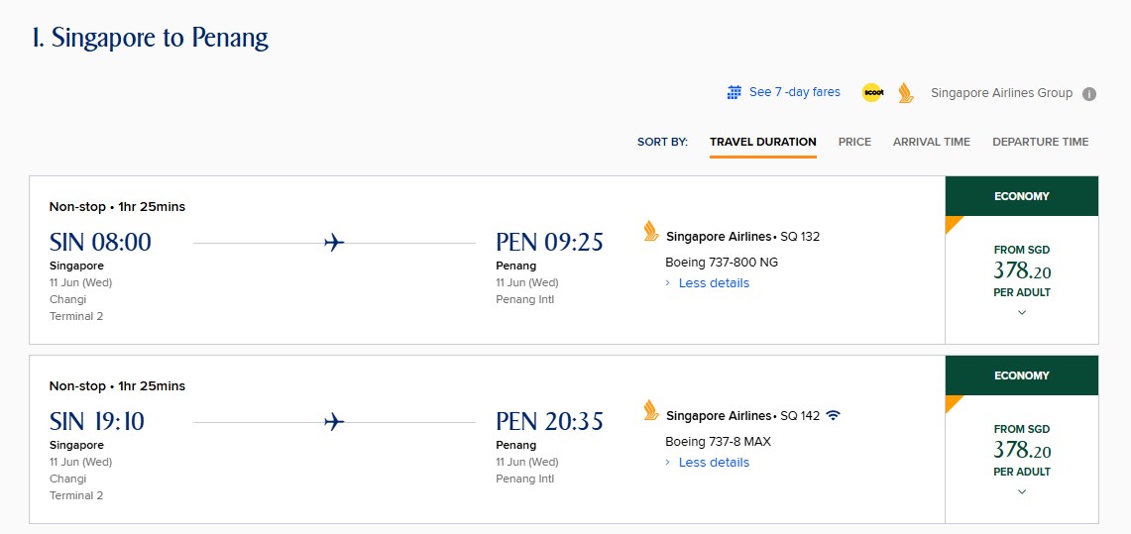Collapse details for the SQ 142 flight
Viewport: 1131px width, 534px height.
(714, 463)
